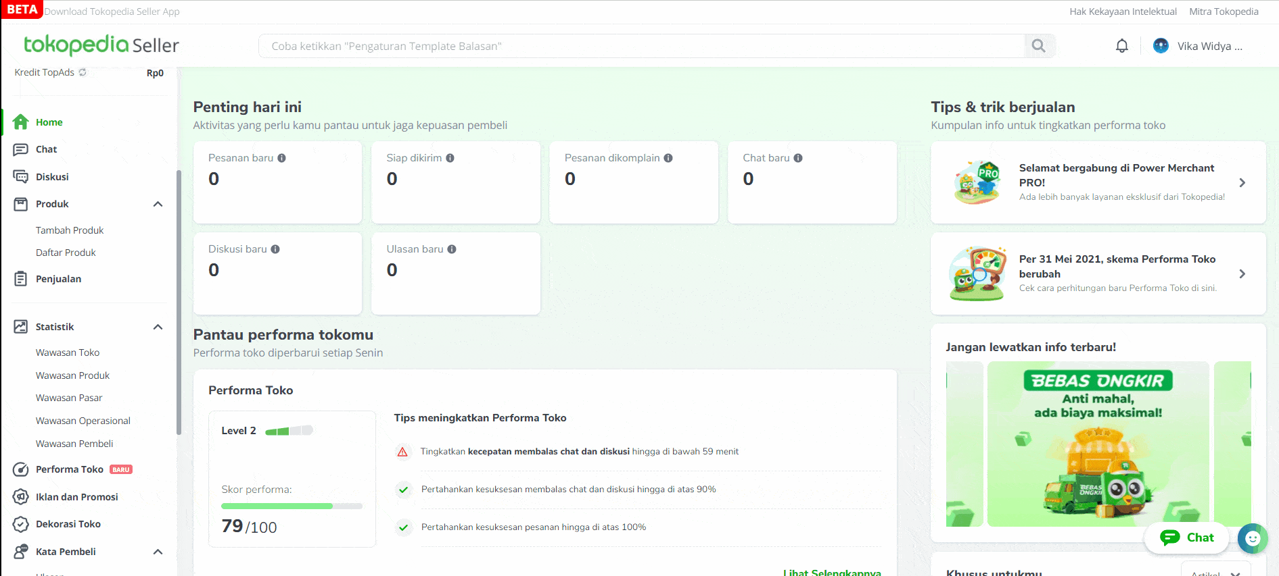1279x576 pixels.
Task: Collapse the Kata Pembeli chevron
Action: pyautogui.click(x=158, y=552)
